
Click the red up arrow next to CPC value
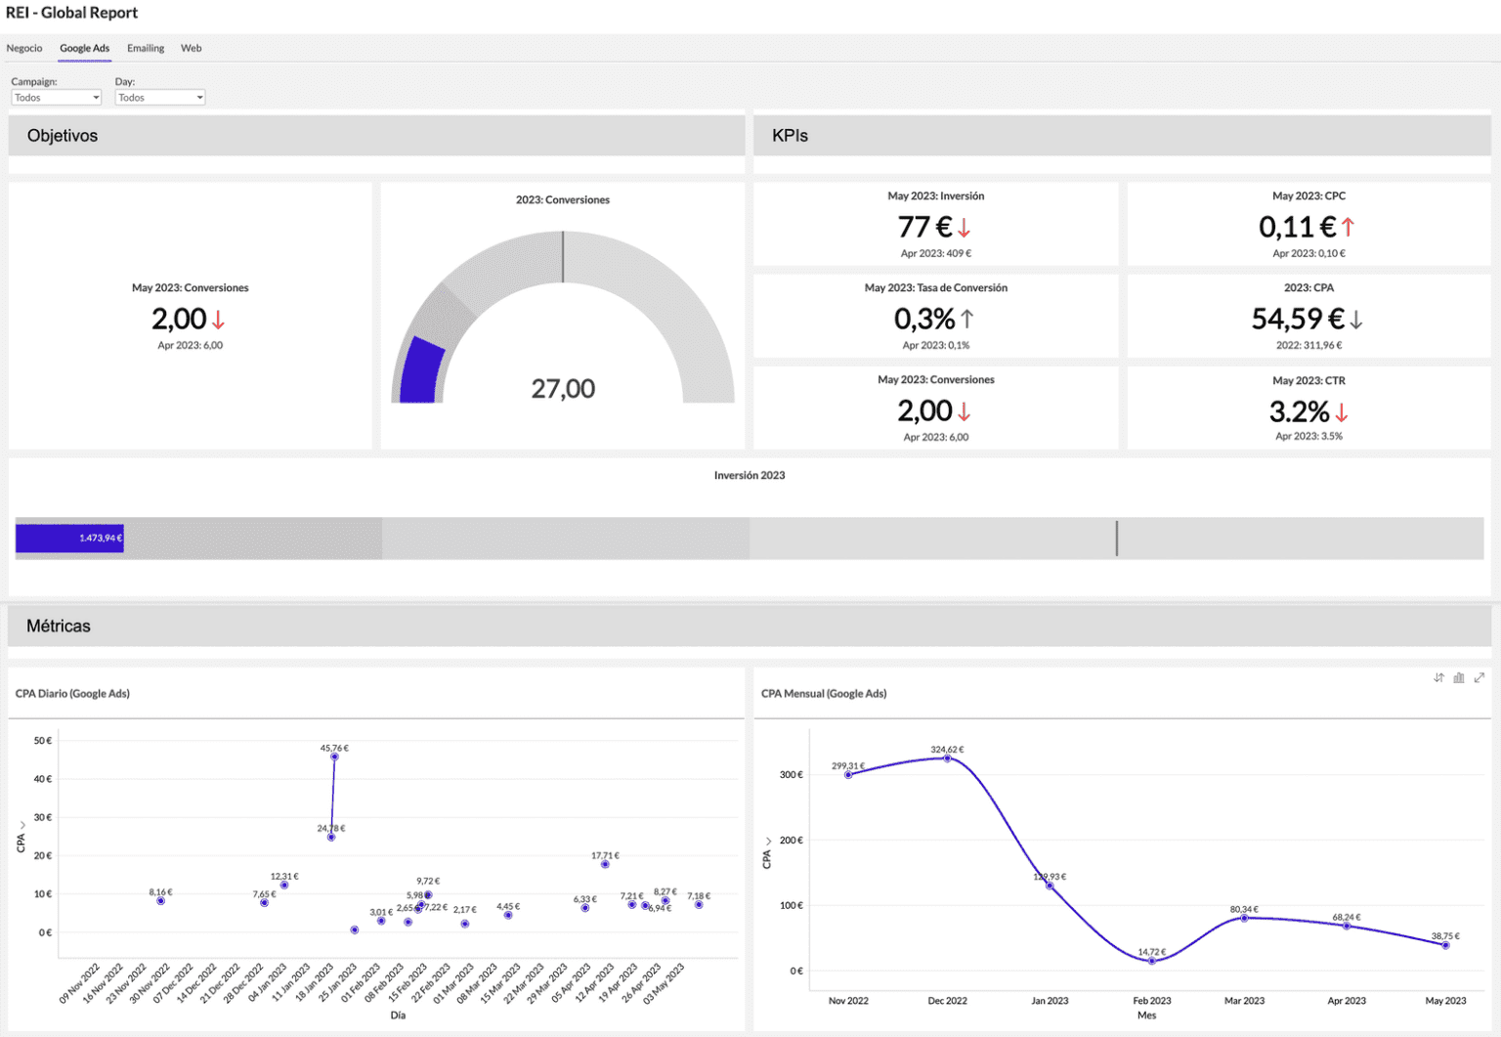click(1346, 226)
